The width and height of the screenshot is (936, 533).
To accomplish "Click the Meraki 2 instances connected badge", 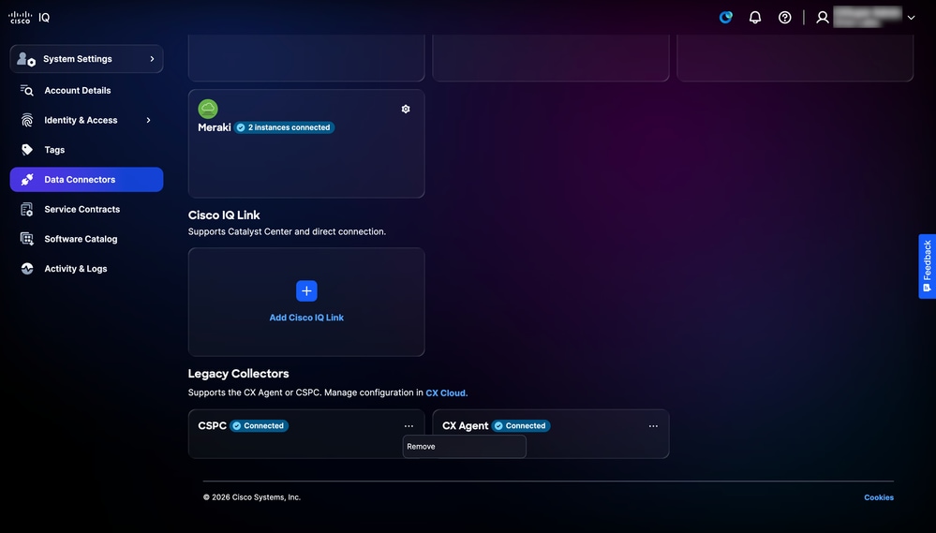I will pyautogui.click(x=284, y=127).
